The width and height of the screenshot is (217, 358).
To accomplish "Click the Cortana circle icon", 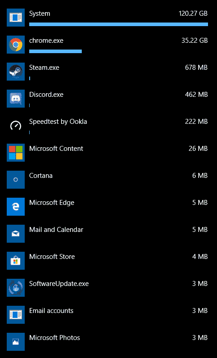I will tap(16, 180).
